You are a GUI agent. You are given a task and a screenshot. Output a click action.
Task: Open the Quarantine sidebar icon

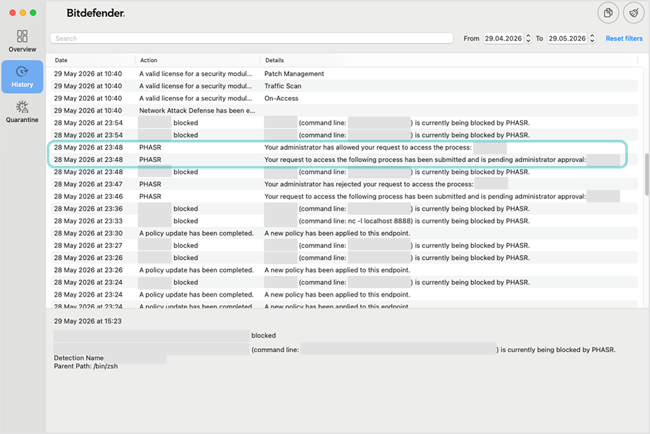tap(22, 107)
